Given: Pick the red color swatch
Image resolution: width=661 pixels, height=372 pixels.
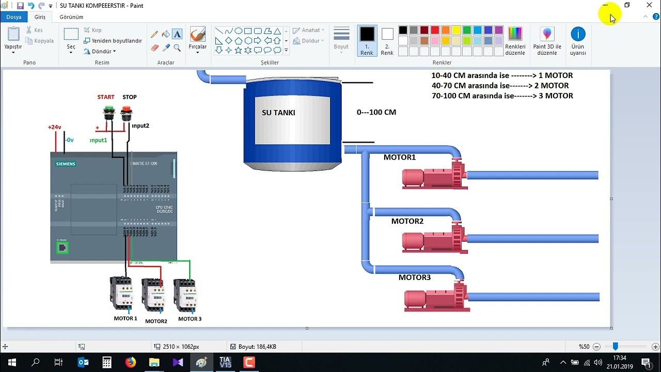Looking at the screenshot, I should point(435,30).
